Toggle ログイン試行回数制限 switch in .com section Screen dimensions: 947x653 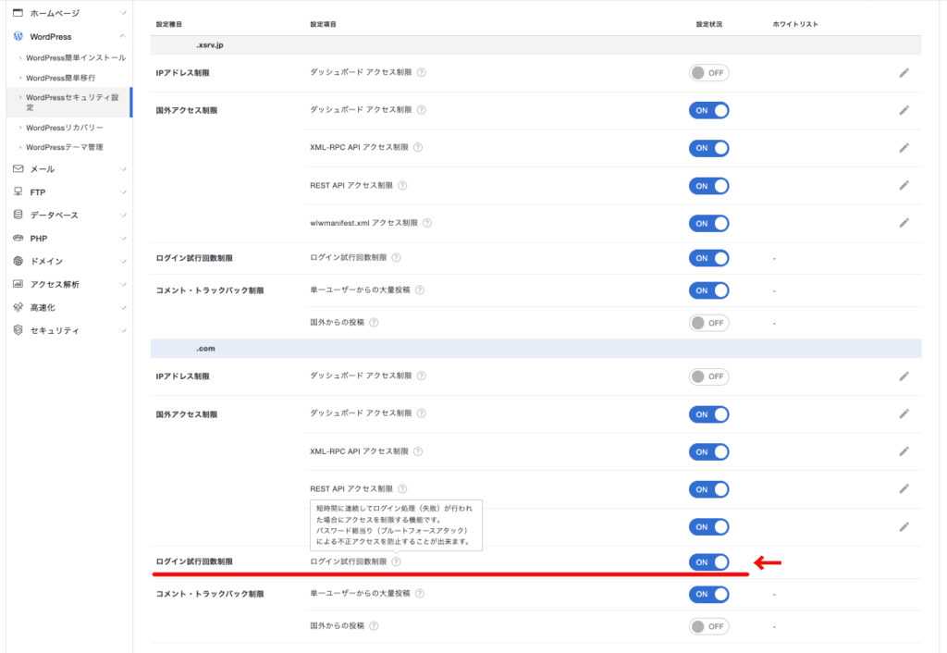point(709,562)
